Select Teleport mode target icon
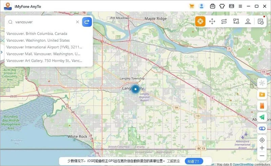 (200, 21)
